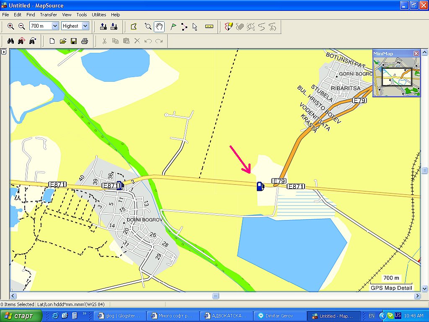Click the MiniMap overview thumbnail
The width and height of the screenshot is (429, 322).
[396, 77]
